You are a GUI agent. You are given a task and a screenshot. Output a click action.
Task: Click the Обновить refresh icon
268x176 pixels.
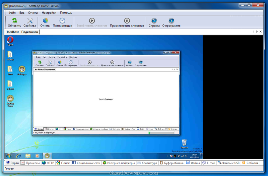[x=14, y=22]
